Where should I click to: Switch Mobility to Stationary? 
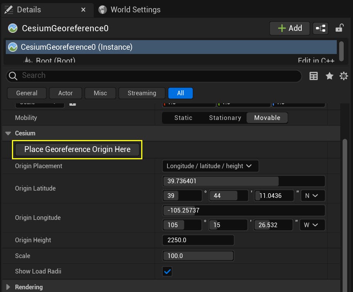click(x=225, y=118)
